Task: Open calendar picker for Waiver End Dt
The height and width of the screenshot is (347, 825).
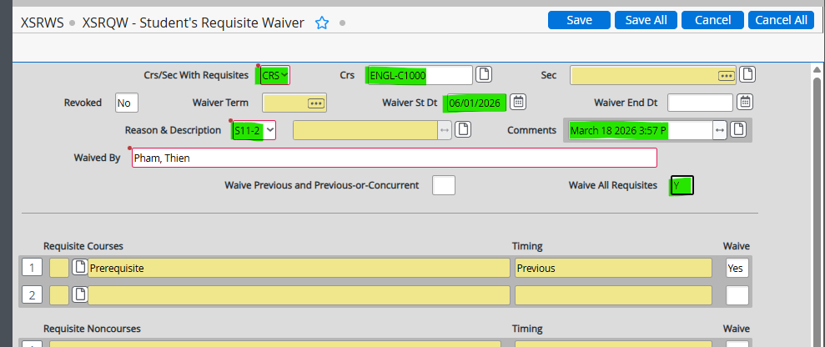Action: (744, 102)
